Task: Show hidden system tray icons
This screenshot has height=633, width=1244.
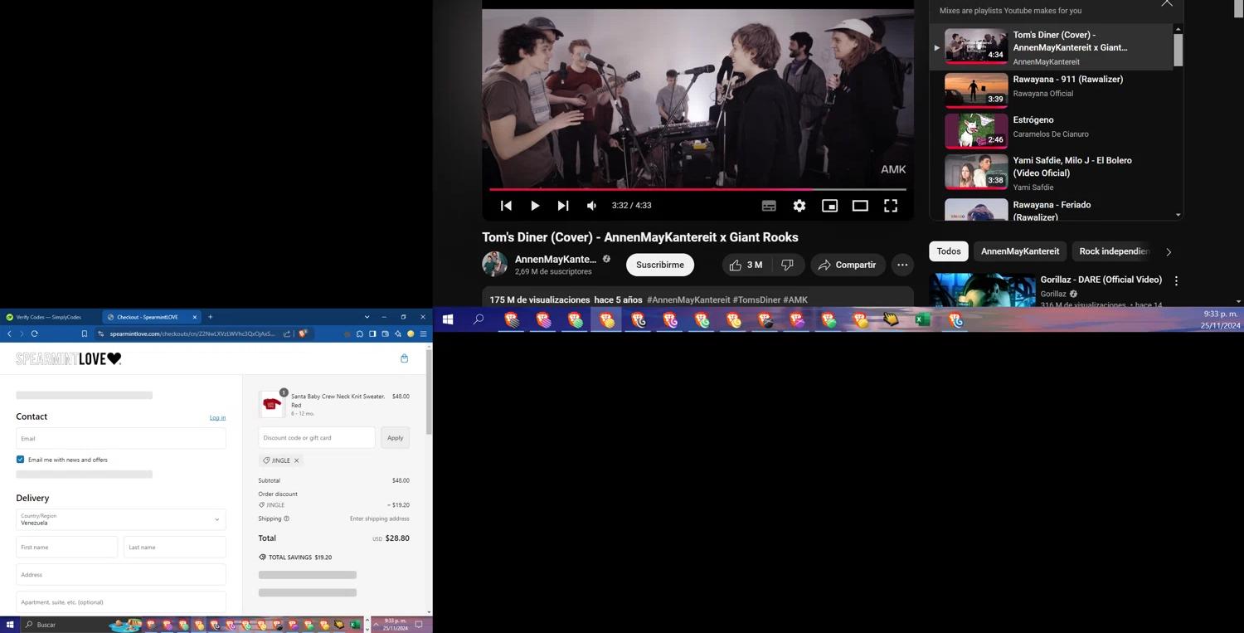Action: [377, 625]
